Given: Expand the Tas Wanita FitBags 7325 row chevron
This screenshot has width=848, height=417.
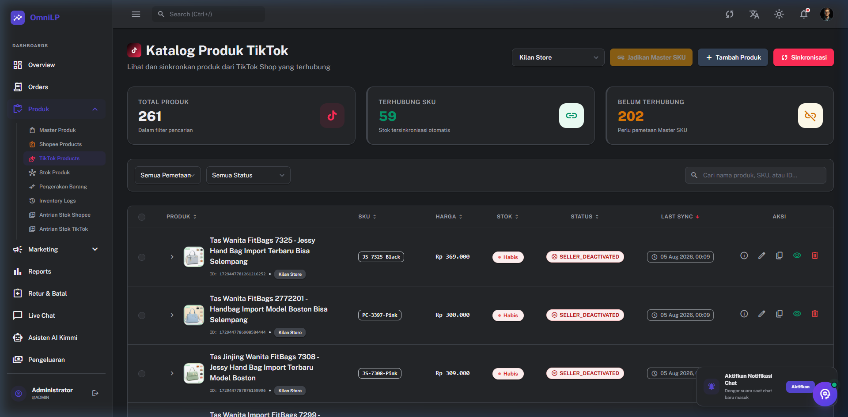Looking at the screenshot, I should pyautogui.click(x=172, y=257).
